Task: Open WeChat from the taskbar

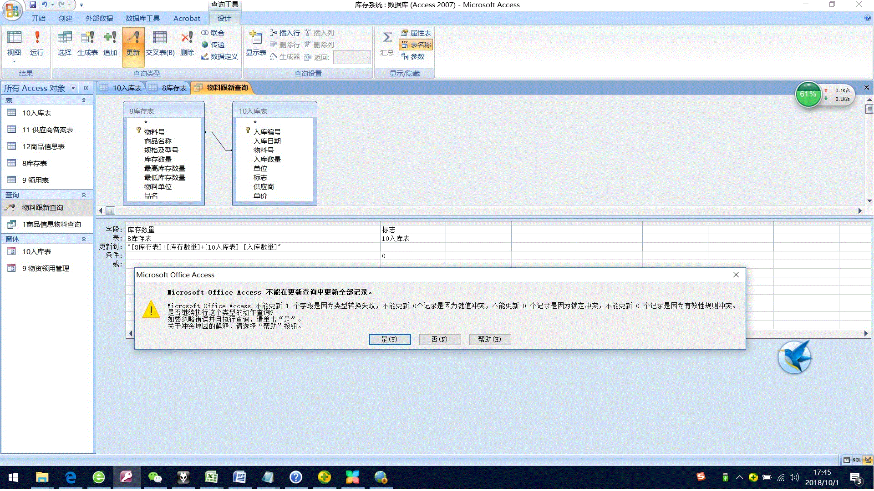Action: pos(155,477)
